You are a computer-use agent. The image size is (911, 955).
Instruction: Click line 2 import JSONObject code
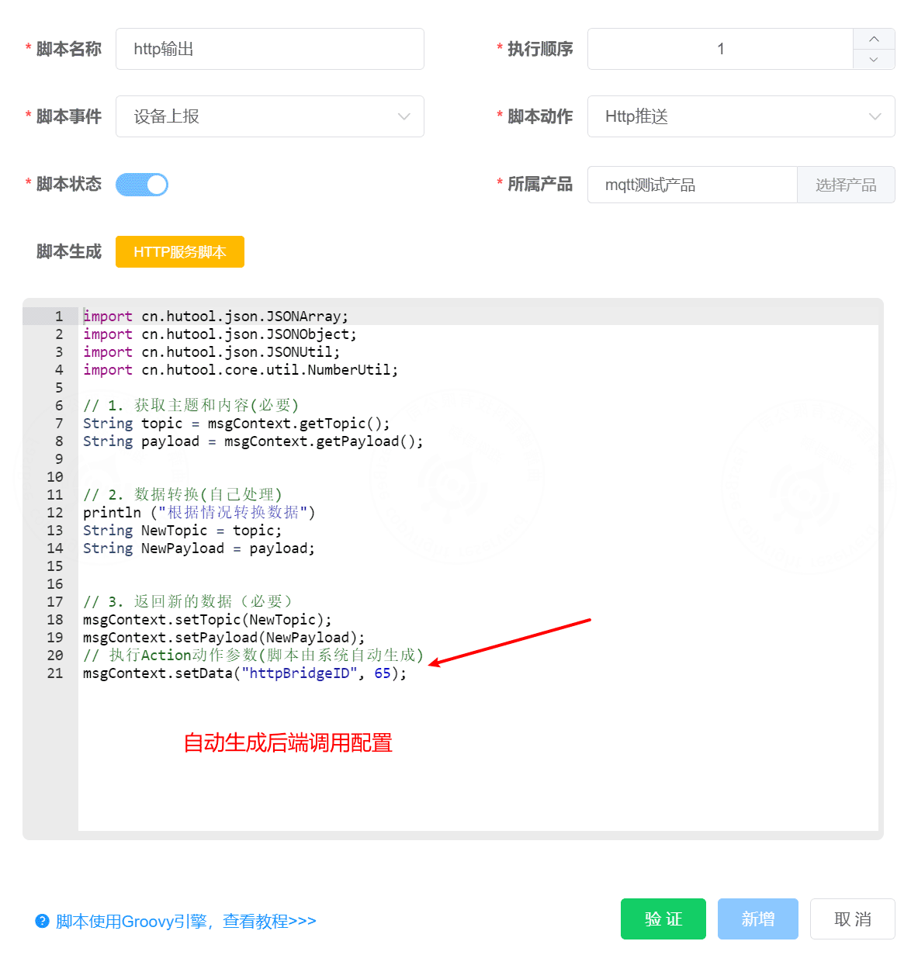click(x=220, y=334)
